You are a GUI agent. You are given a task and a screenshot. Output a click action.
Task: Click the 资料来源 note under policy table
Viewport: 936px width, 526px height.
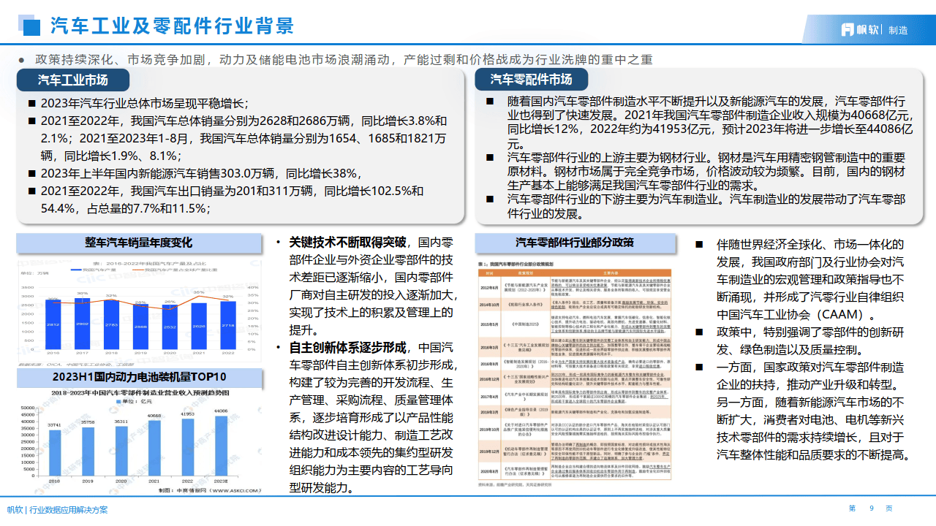pos(515,485)
